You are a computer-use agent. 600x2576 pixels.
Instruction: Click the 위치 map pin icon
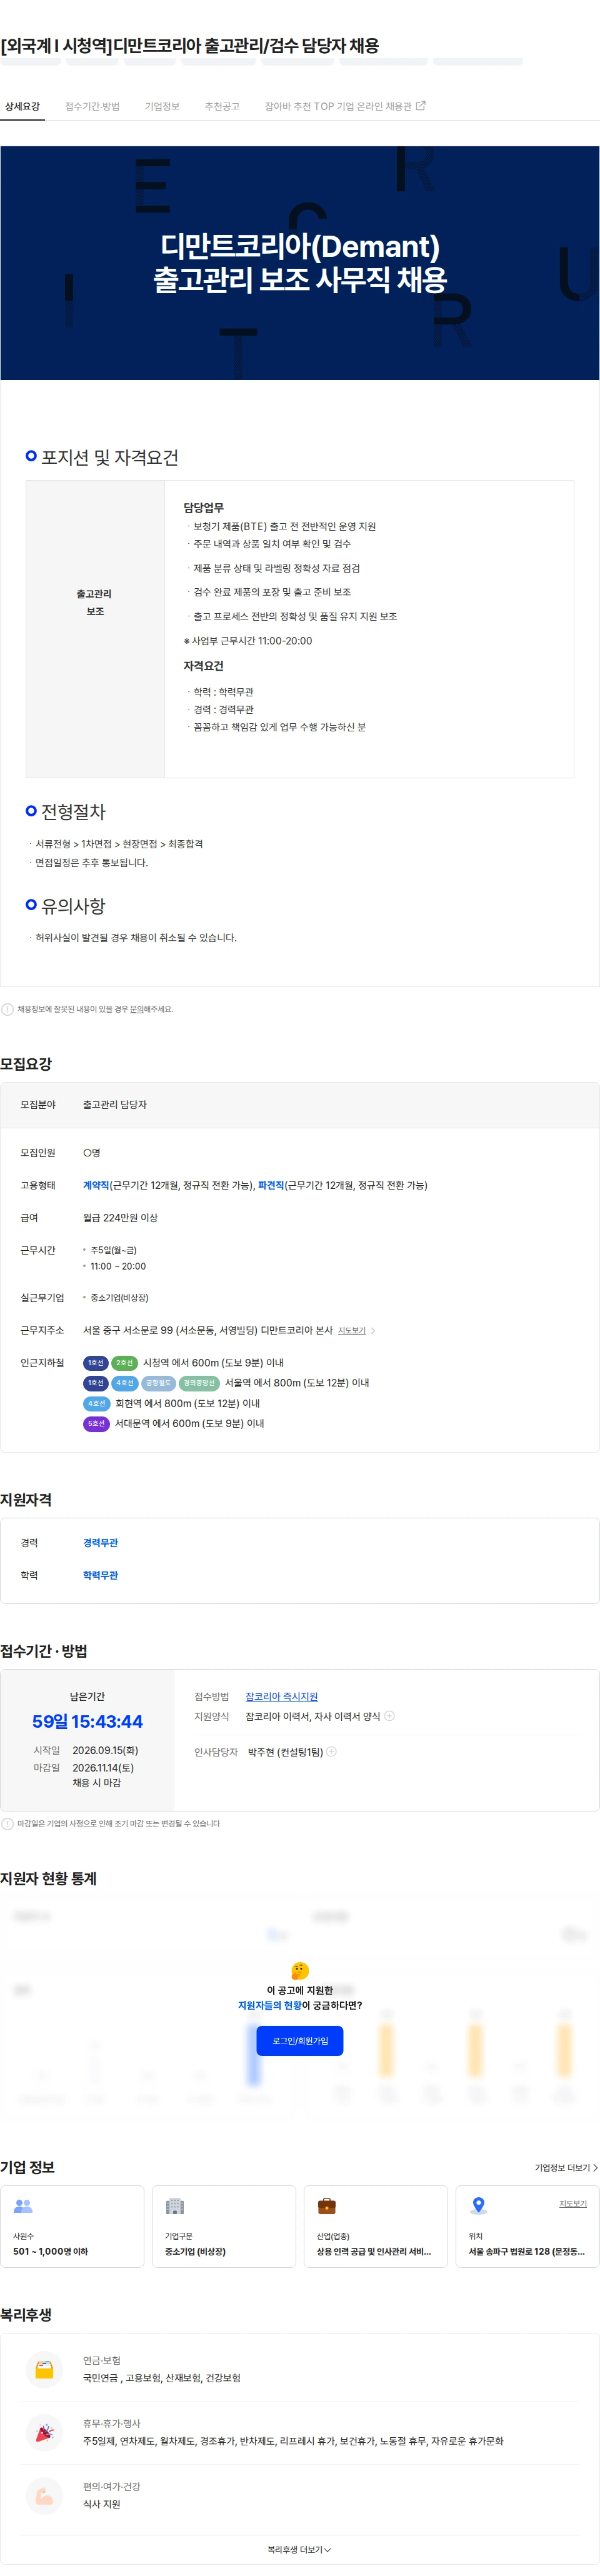point(479,2206)
